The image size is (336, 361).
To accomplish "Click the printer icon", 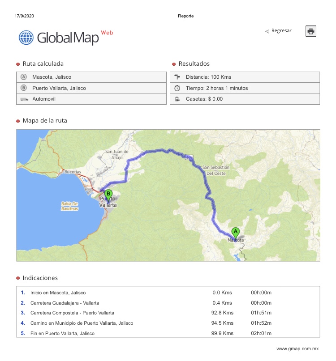I will coord(311,31).
